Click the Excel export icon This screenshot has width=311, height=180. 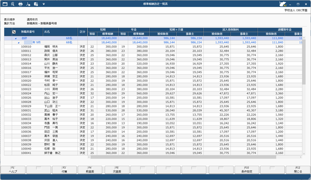coord(36,4)
